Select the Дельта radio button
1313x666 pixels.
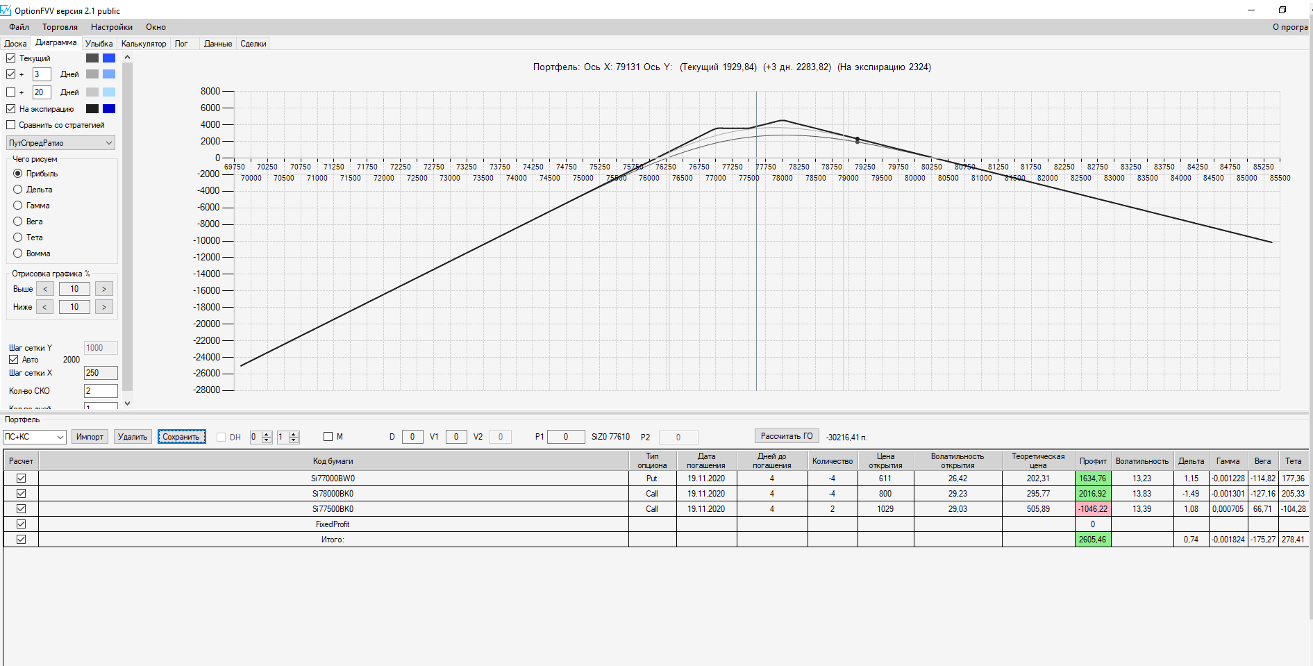point(18,190)
